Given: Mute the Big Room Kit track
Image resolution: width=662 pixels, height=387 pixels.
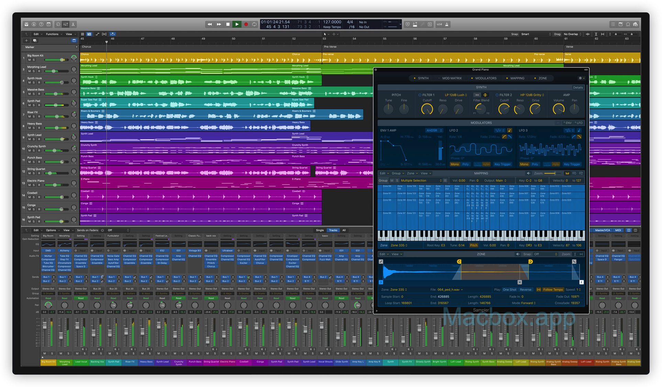Looking at the screenshot, I should (x=29, y=60).
